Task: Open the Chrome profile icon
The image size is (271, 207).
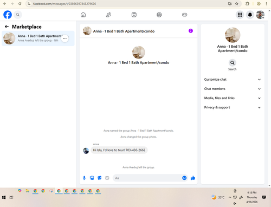Action: point(259,4)
